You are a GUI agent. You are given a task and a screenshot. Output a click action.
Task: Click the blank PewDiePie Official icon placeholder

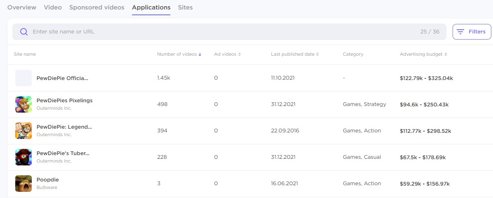click(24, 78)
